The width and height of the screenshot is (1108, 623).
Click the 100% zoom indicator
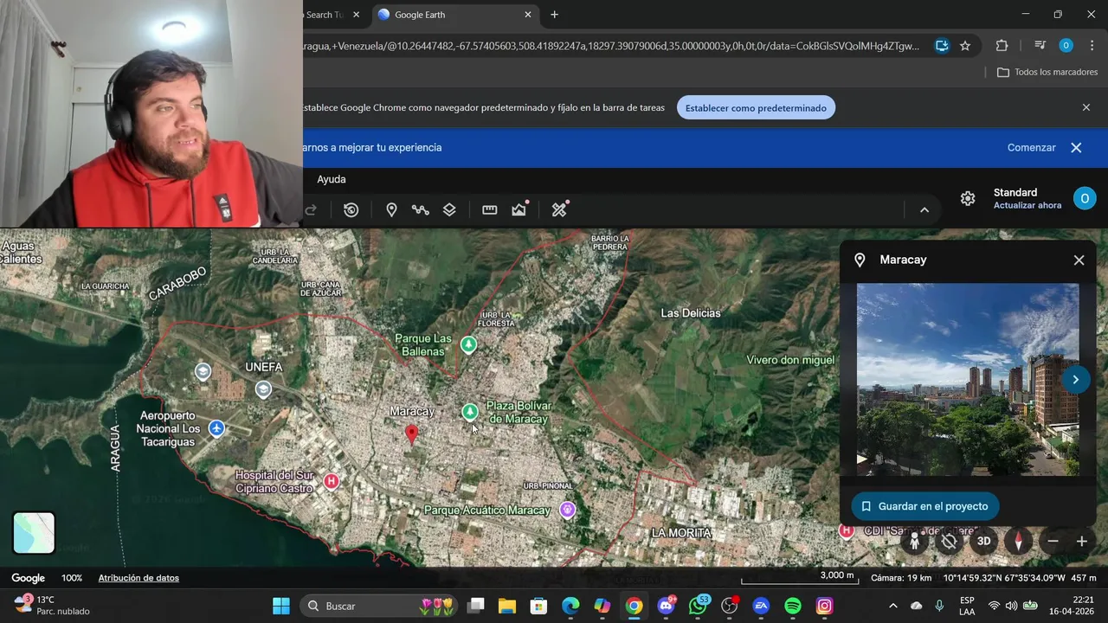tap(72, 578)
